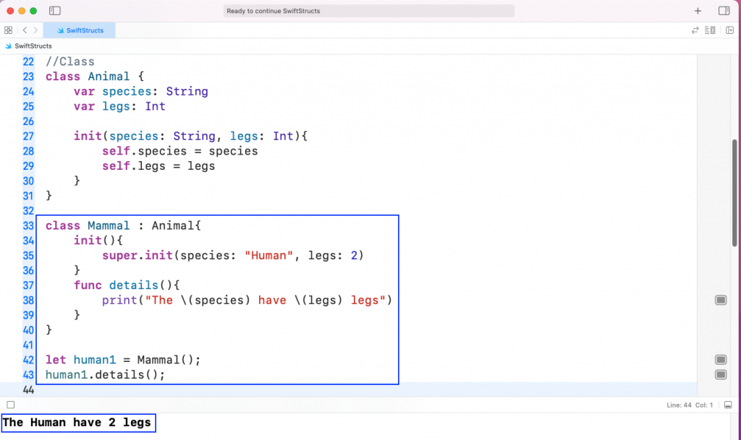Show result for line 43
The image size is (741, 440).
pos(721,375)
